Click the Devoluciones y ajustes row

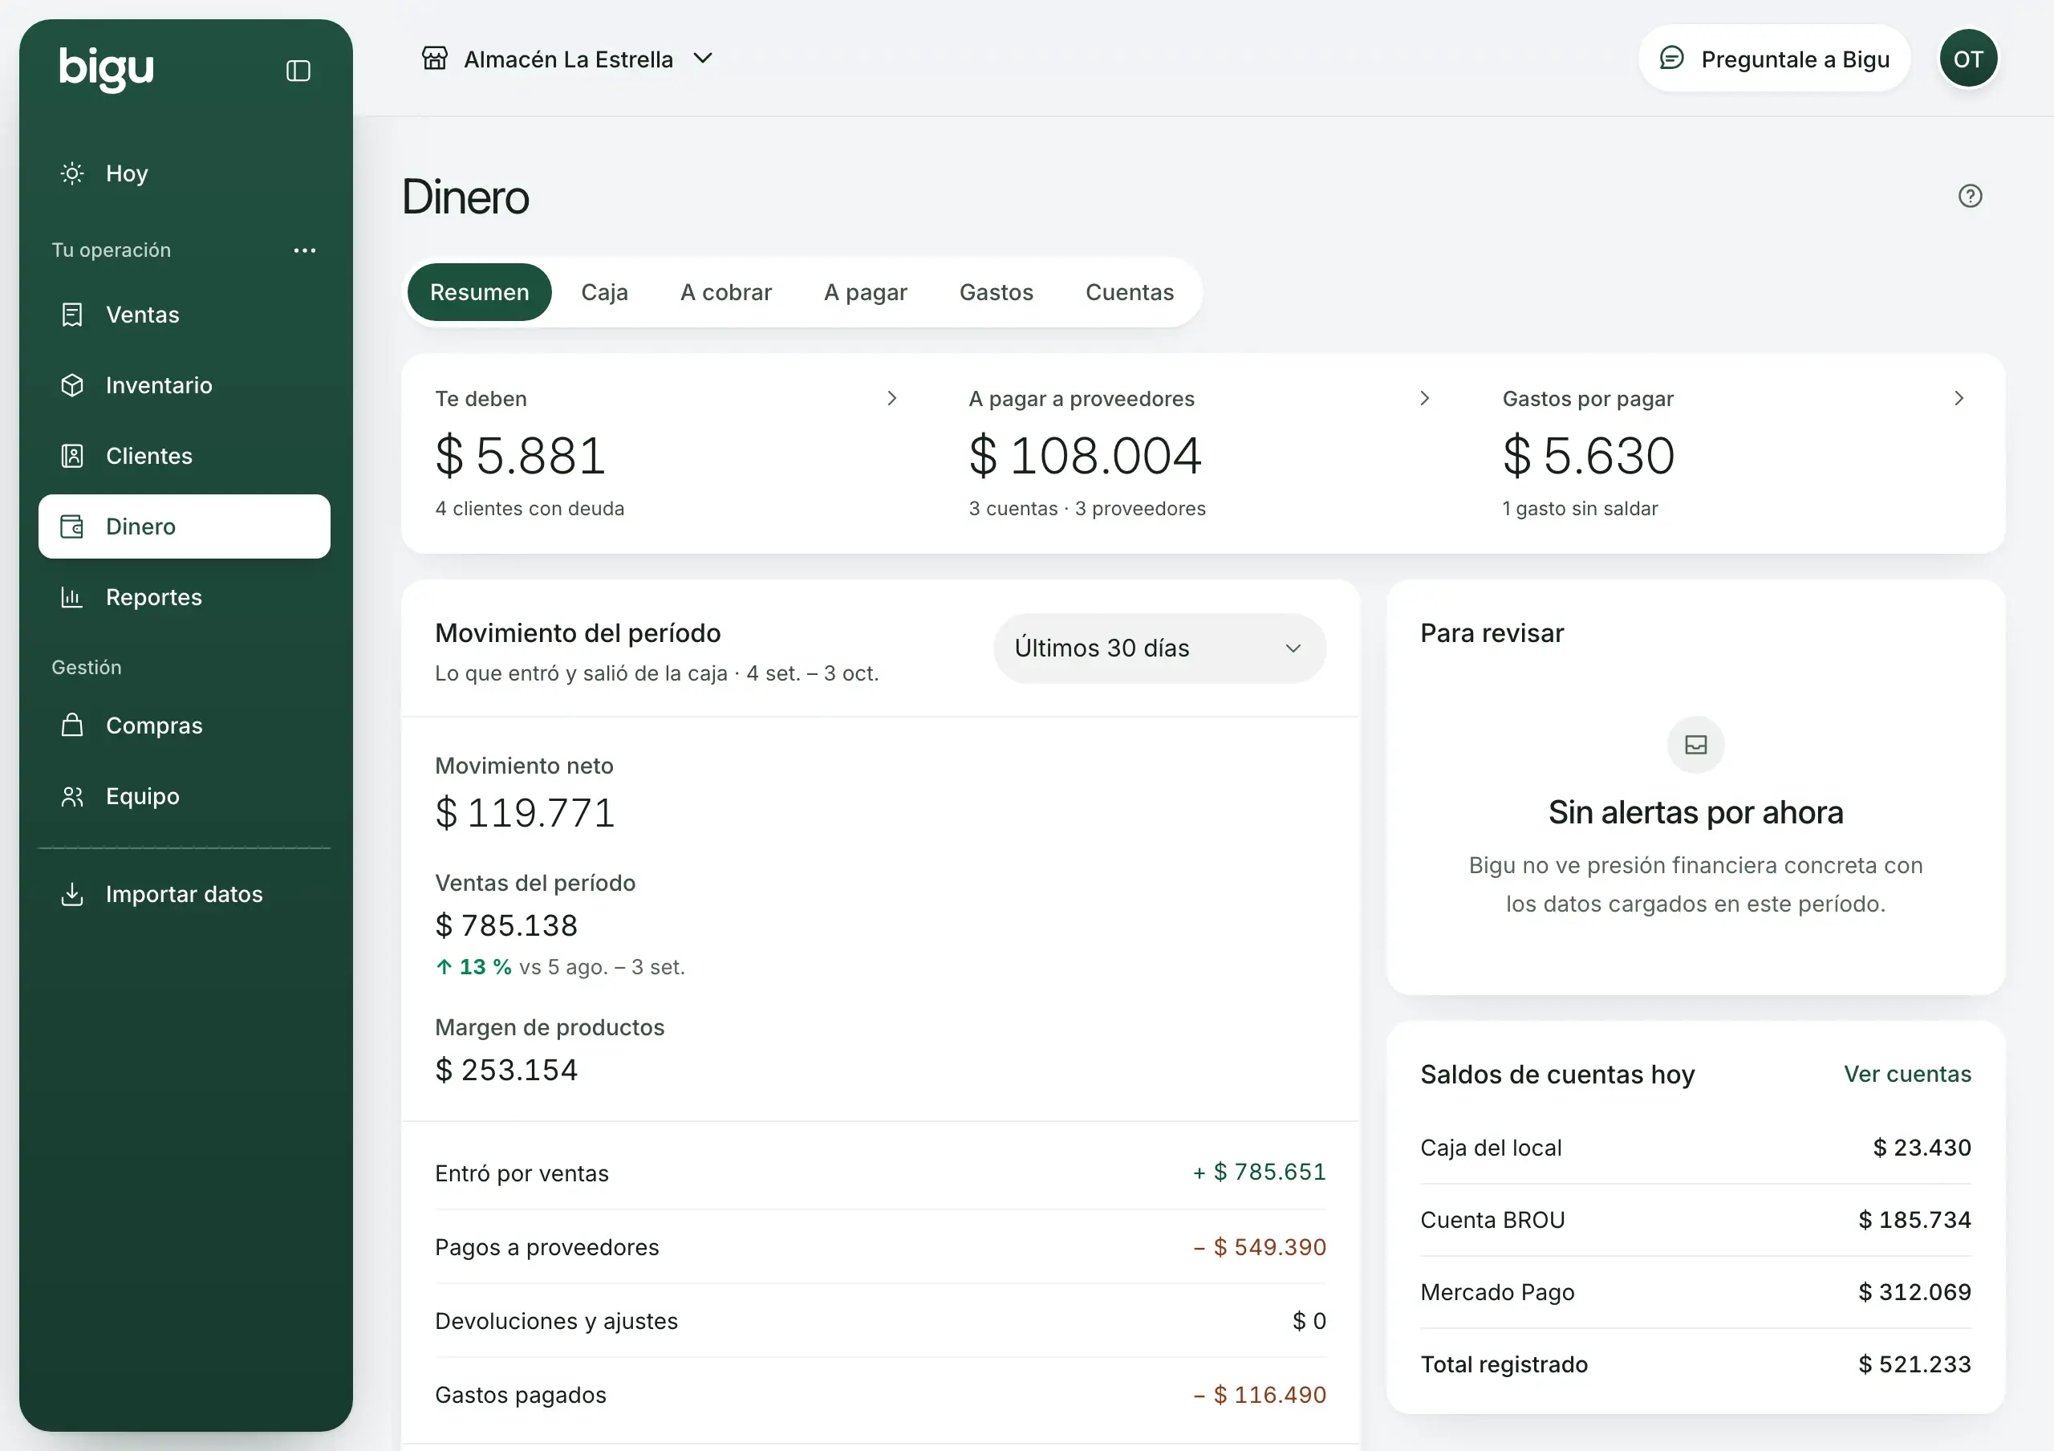[x=880, y=1321]
